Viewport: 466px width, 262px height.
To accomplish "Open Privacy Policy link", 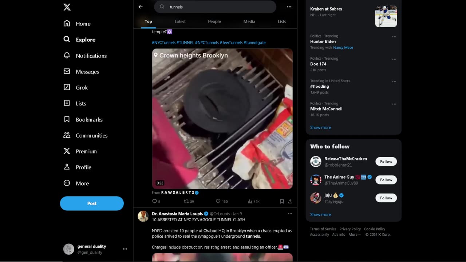I will 350,229.
